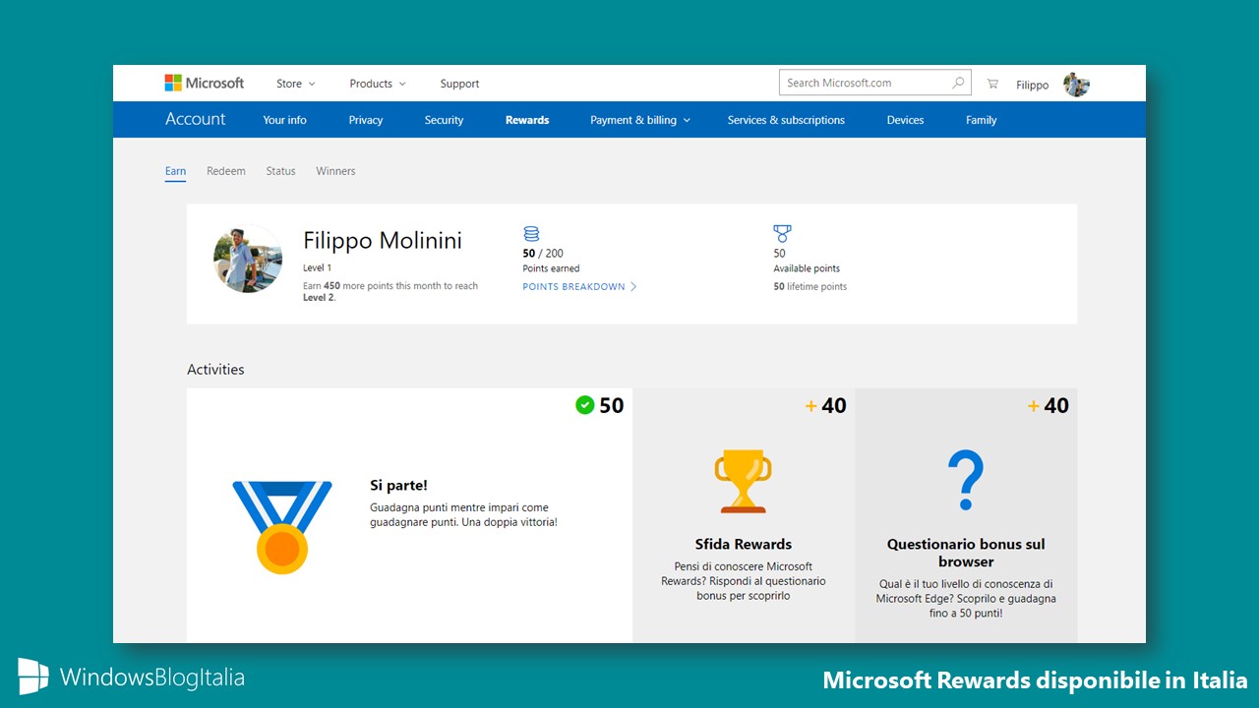Click the '50 lifetime points' text

(810, 287)
